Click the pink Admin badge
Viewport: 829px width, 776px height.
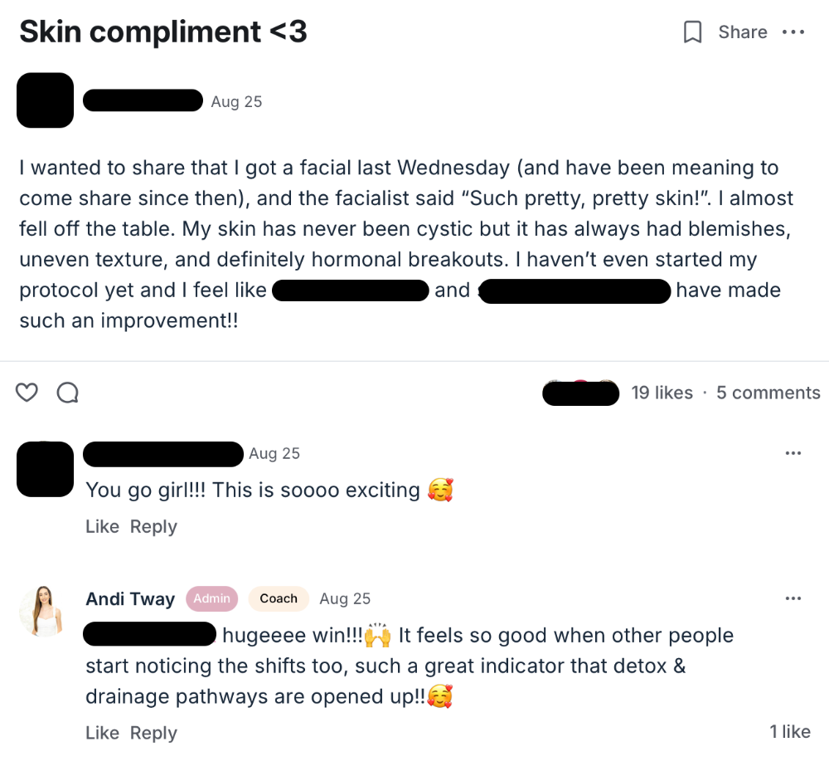pyautogui.click(x=211, y=598)
